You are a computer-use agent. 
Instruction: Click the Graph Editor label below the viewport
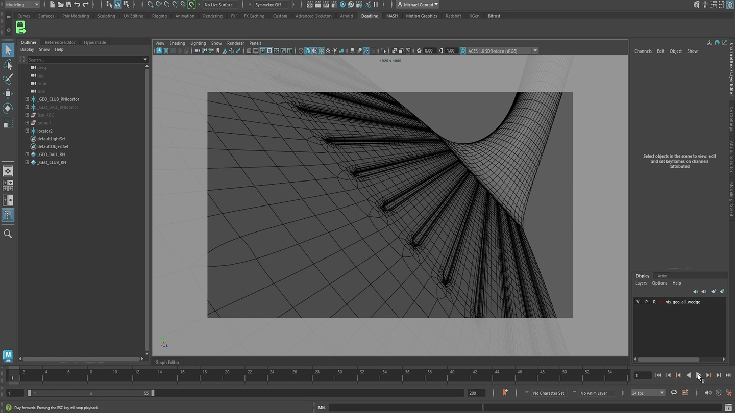[x=167, y=363]
